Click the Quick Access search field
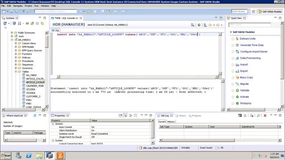285x160 pixels. [x=239, y=12]
